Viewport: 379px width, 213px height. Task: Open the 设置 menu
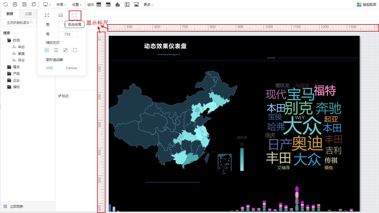pos(77,5)
